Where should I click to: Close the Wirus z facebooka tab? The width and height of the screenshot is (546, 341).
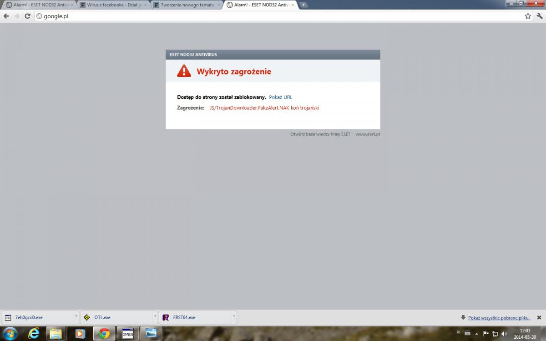pos(146,5)
